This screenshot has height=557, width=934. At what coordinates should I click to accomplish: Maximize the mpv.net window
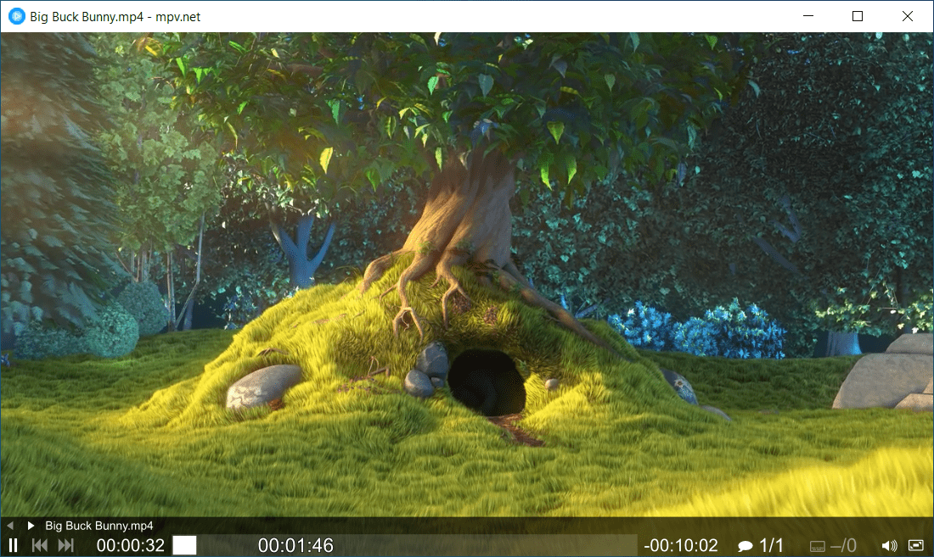point(858,16)
